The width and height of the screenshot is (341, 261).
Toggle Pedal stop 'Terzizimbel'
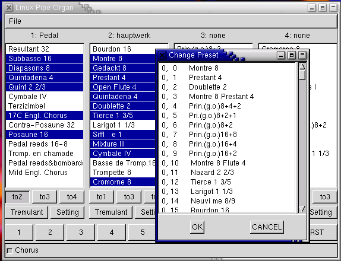[x=45, y=106]
